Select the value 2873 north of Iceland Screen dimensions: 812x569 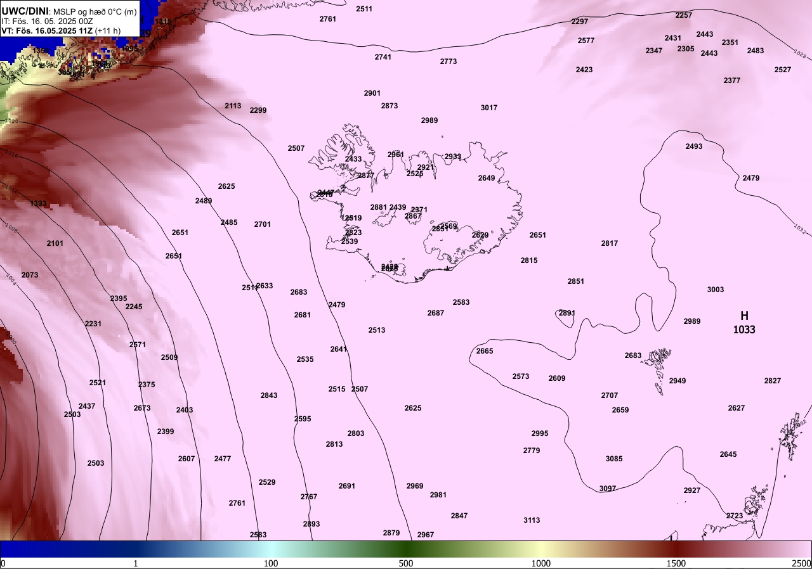coord(390,106)
